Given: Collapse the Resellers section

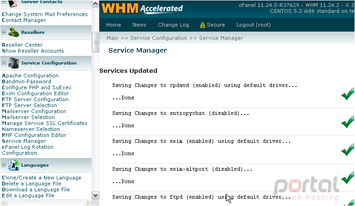Looking at the screenshot, I should pyautogui.click(x=4, y=33).
